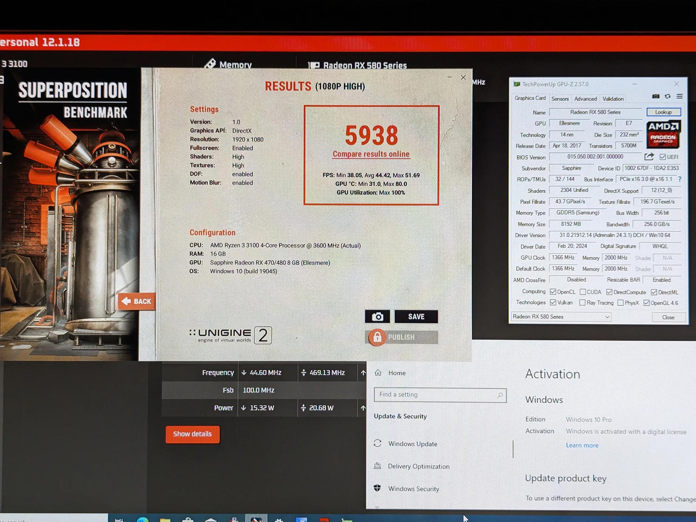Toggle the Ray Tracing checkbox
This screenshot has height=522, width=696.
[582, 302]
